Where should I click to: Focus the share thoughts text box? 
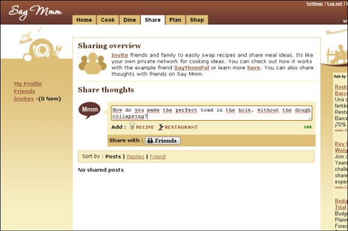pos(211,113)
